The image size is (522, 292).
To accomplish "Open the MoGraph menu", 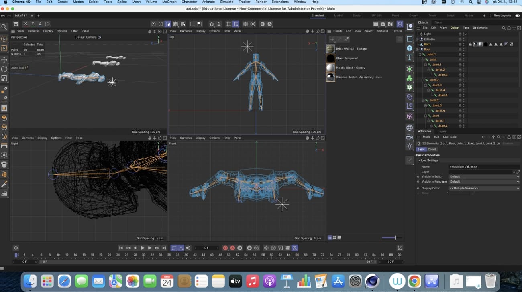I will point(169,2).
